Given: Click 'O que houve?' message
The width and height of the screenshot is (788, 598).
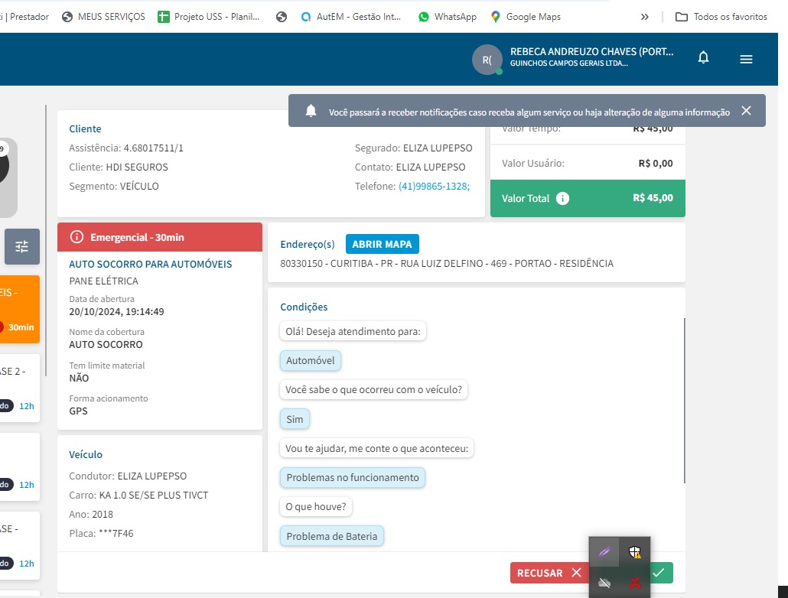Looking at the screenshot, I should click(x=316, y=506).
